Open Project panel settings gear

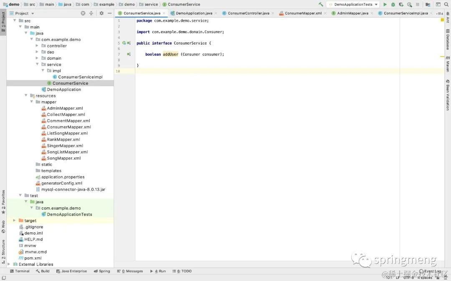point(101,13)
